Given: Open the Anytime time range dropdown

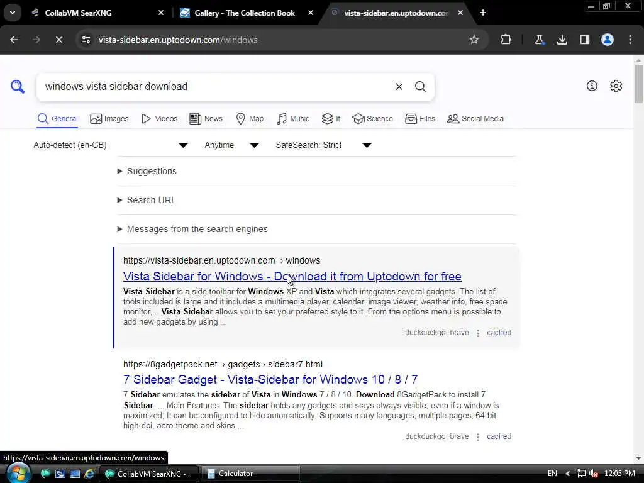Looking at the screenshot, I should coord(231,145).
